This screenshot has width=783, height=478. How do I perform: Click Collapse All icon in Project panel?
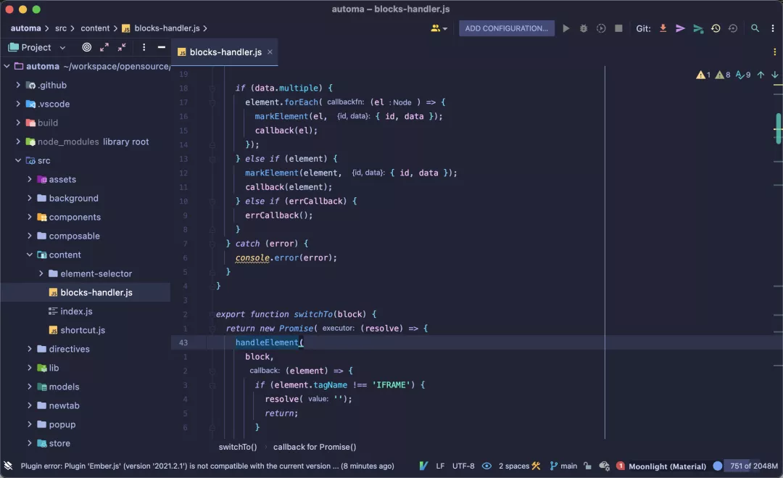pyautogui.click(x=122, y=47)
